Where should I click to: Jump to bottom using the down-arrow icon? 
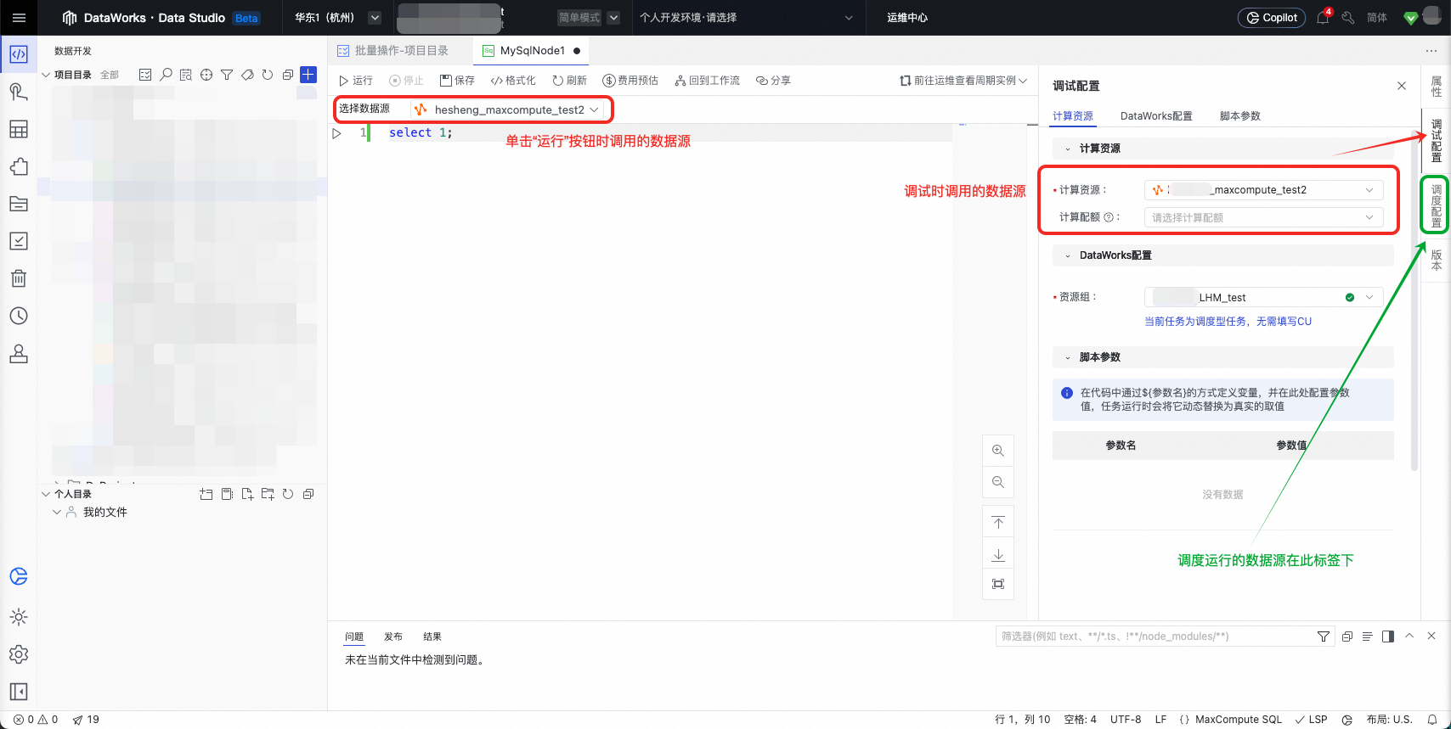click(998, 555)
